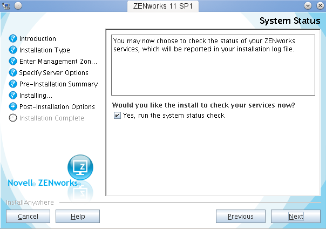Proceed by clicking Next
Screen dimensions: 326x229
(295, 217)
